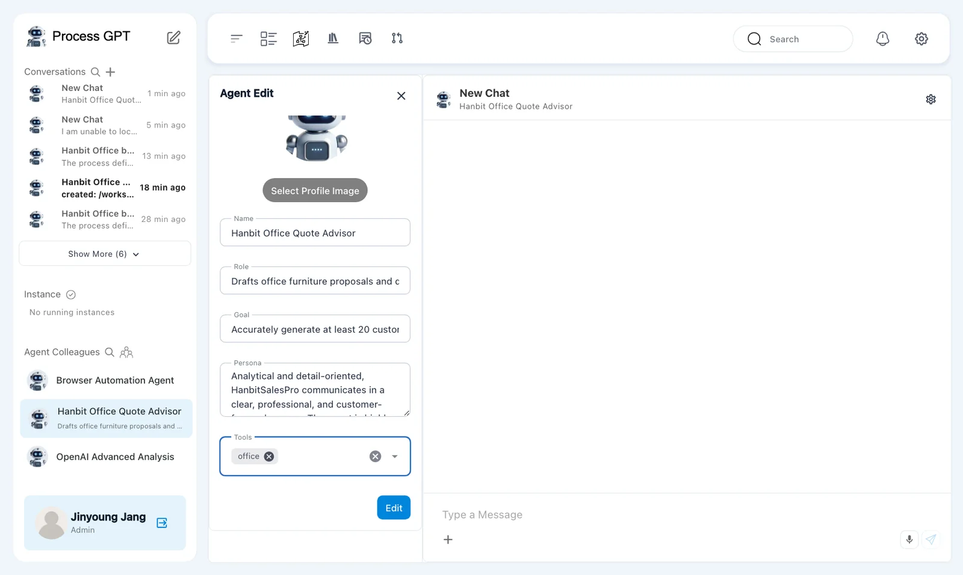The width and height of the screenshot is (963, 575).
Task: Click the send message paper plane icon
Action: pos(931,540)
